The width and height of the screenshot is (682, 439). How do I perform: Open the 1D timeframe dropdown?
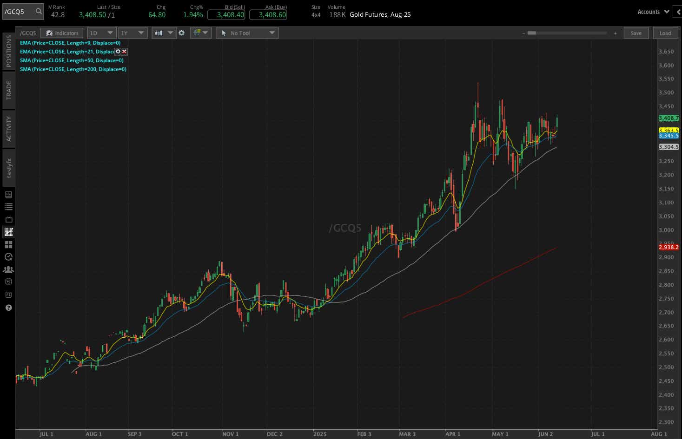(x=101, y=33)
